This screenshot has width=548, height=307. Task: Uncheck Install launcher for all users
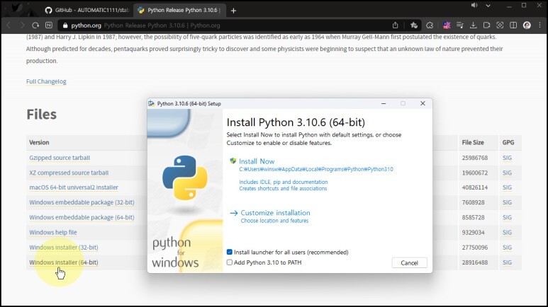(x=230, y=252)
